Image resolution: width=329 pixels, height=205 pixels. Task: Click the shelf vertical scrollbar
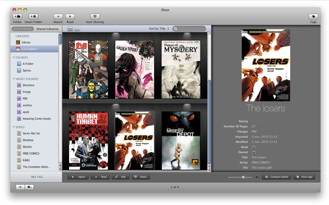[209, 122]
